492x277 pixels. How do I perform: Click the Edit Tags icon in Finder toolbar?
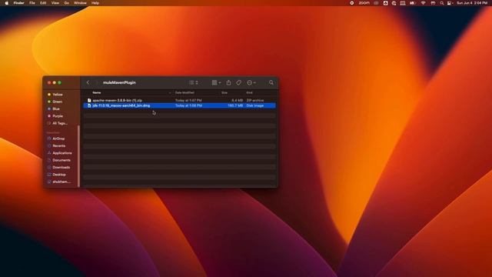[239, 82]
